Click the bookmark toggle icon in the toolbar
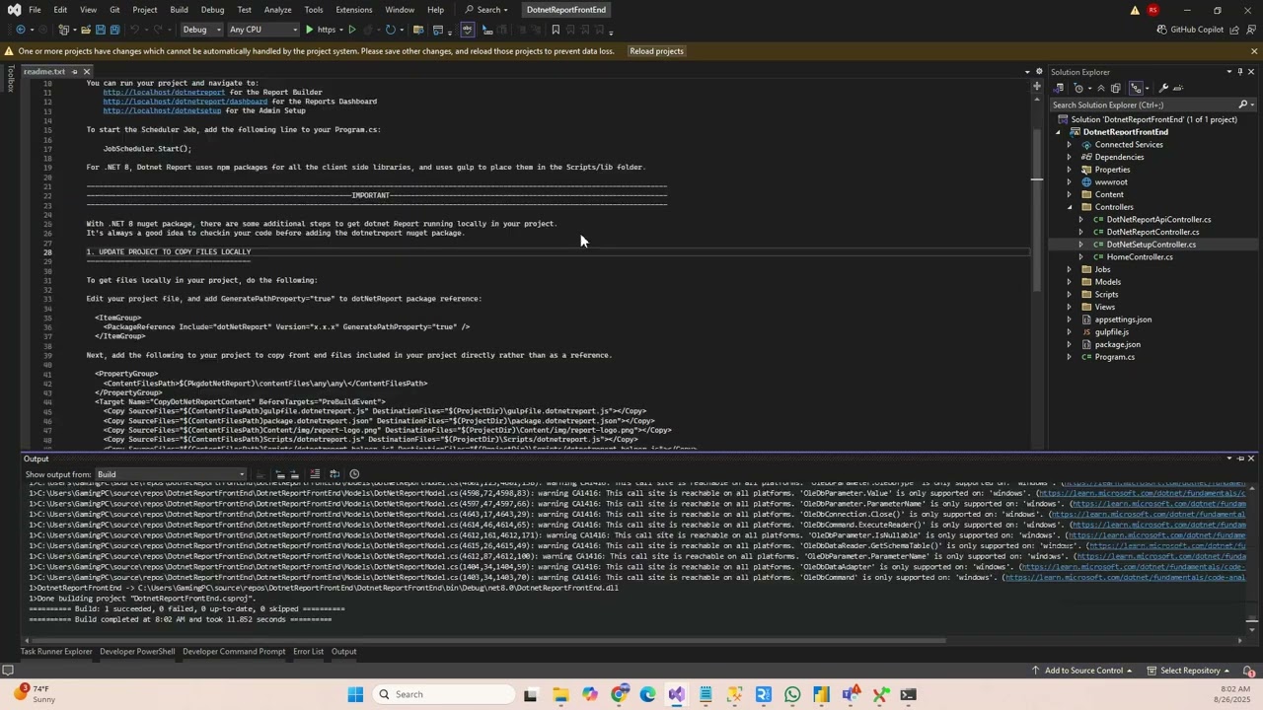This screenshot has width=1263, height=710. coord(556,30)
